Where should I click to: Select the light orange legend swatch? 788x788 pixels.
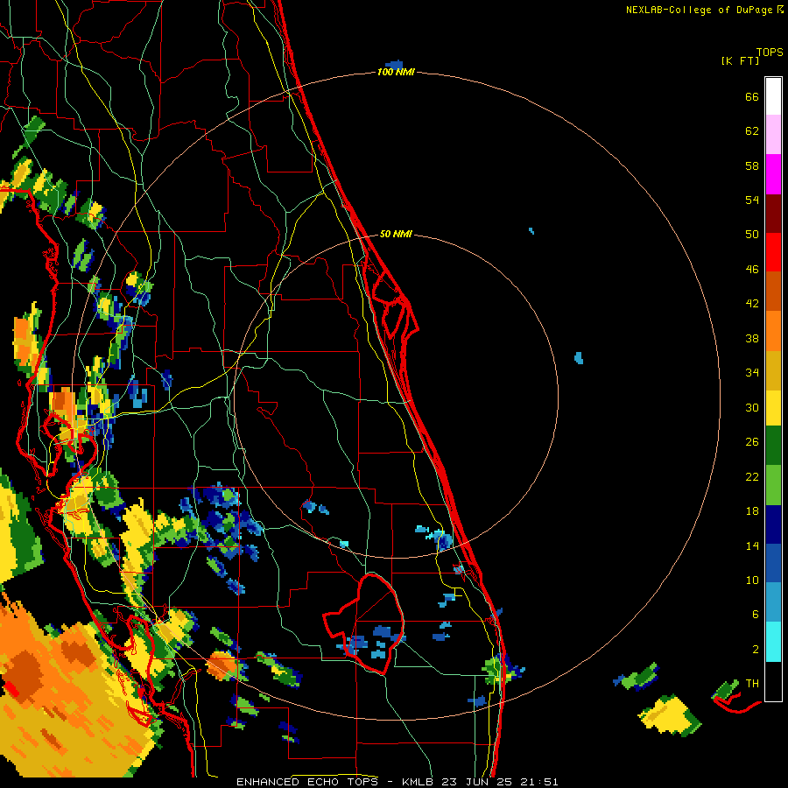point(773,331)
